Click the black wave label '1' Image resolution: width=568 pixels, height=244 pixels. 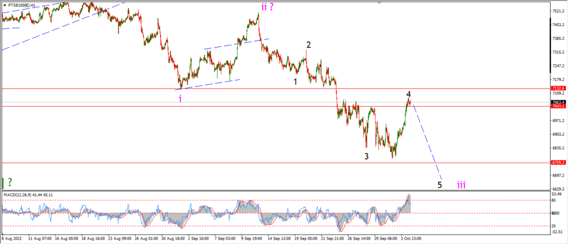[x=295, y=82]
